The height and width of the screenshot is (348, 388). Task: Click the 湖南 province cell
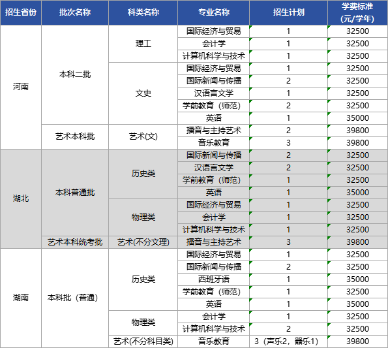coord(21,298)
